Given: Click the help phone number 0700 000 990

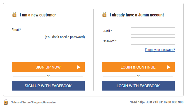Looking at the screenshot, I should [x=174, y=102].
